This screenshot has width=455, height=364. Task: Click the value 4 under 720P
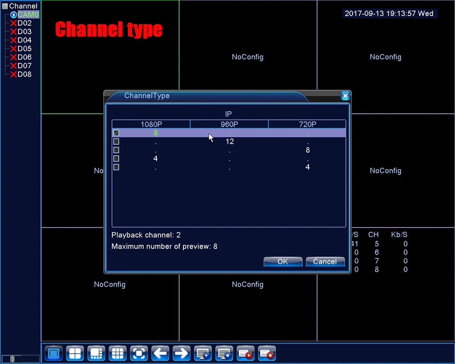(308, 167)
